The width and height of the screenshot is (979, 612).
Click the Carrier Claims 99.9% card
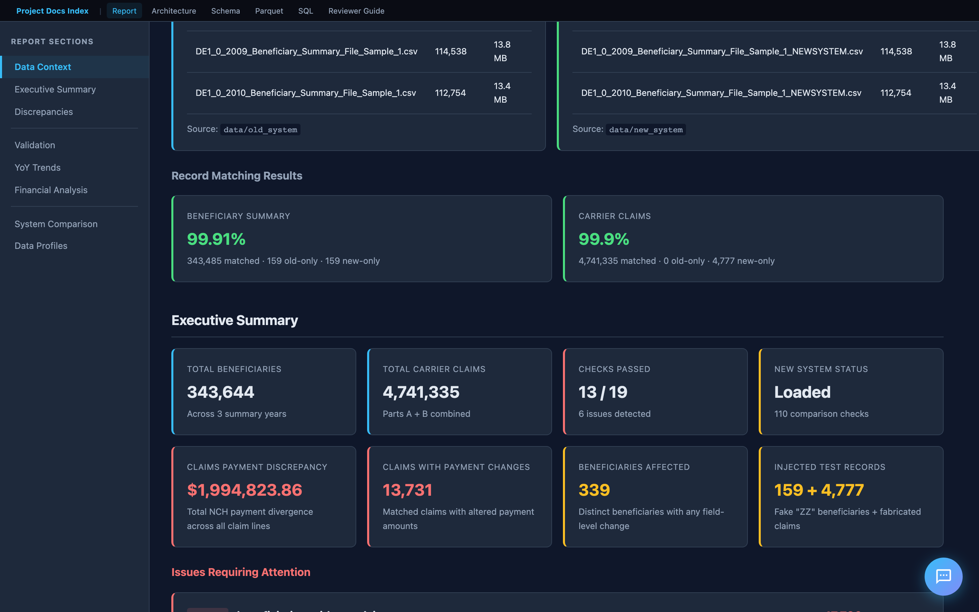[x=753, y=238]
